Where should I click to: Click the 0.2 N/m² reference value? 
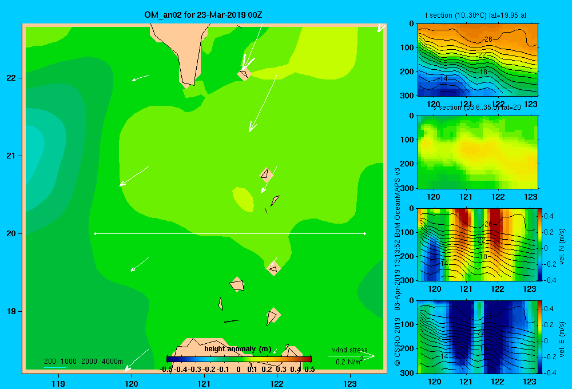pyautogui.click(x=349, y=362)
